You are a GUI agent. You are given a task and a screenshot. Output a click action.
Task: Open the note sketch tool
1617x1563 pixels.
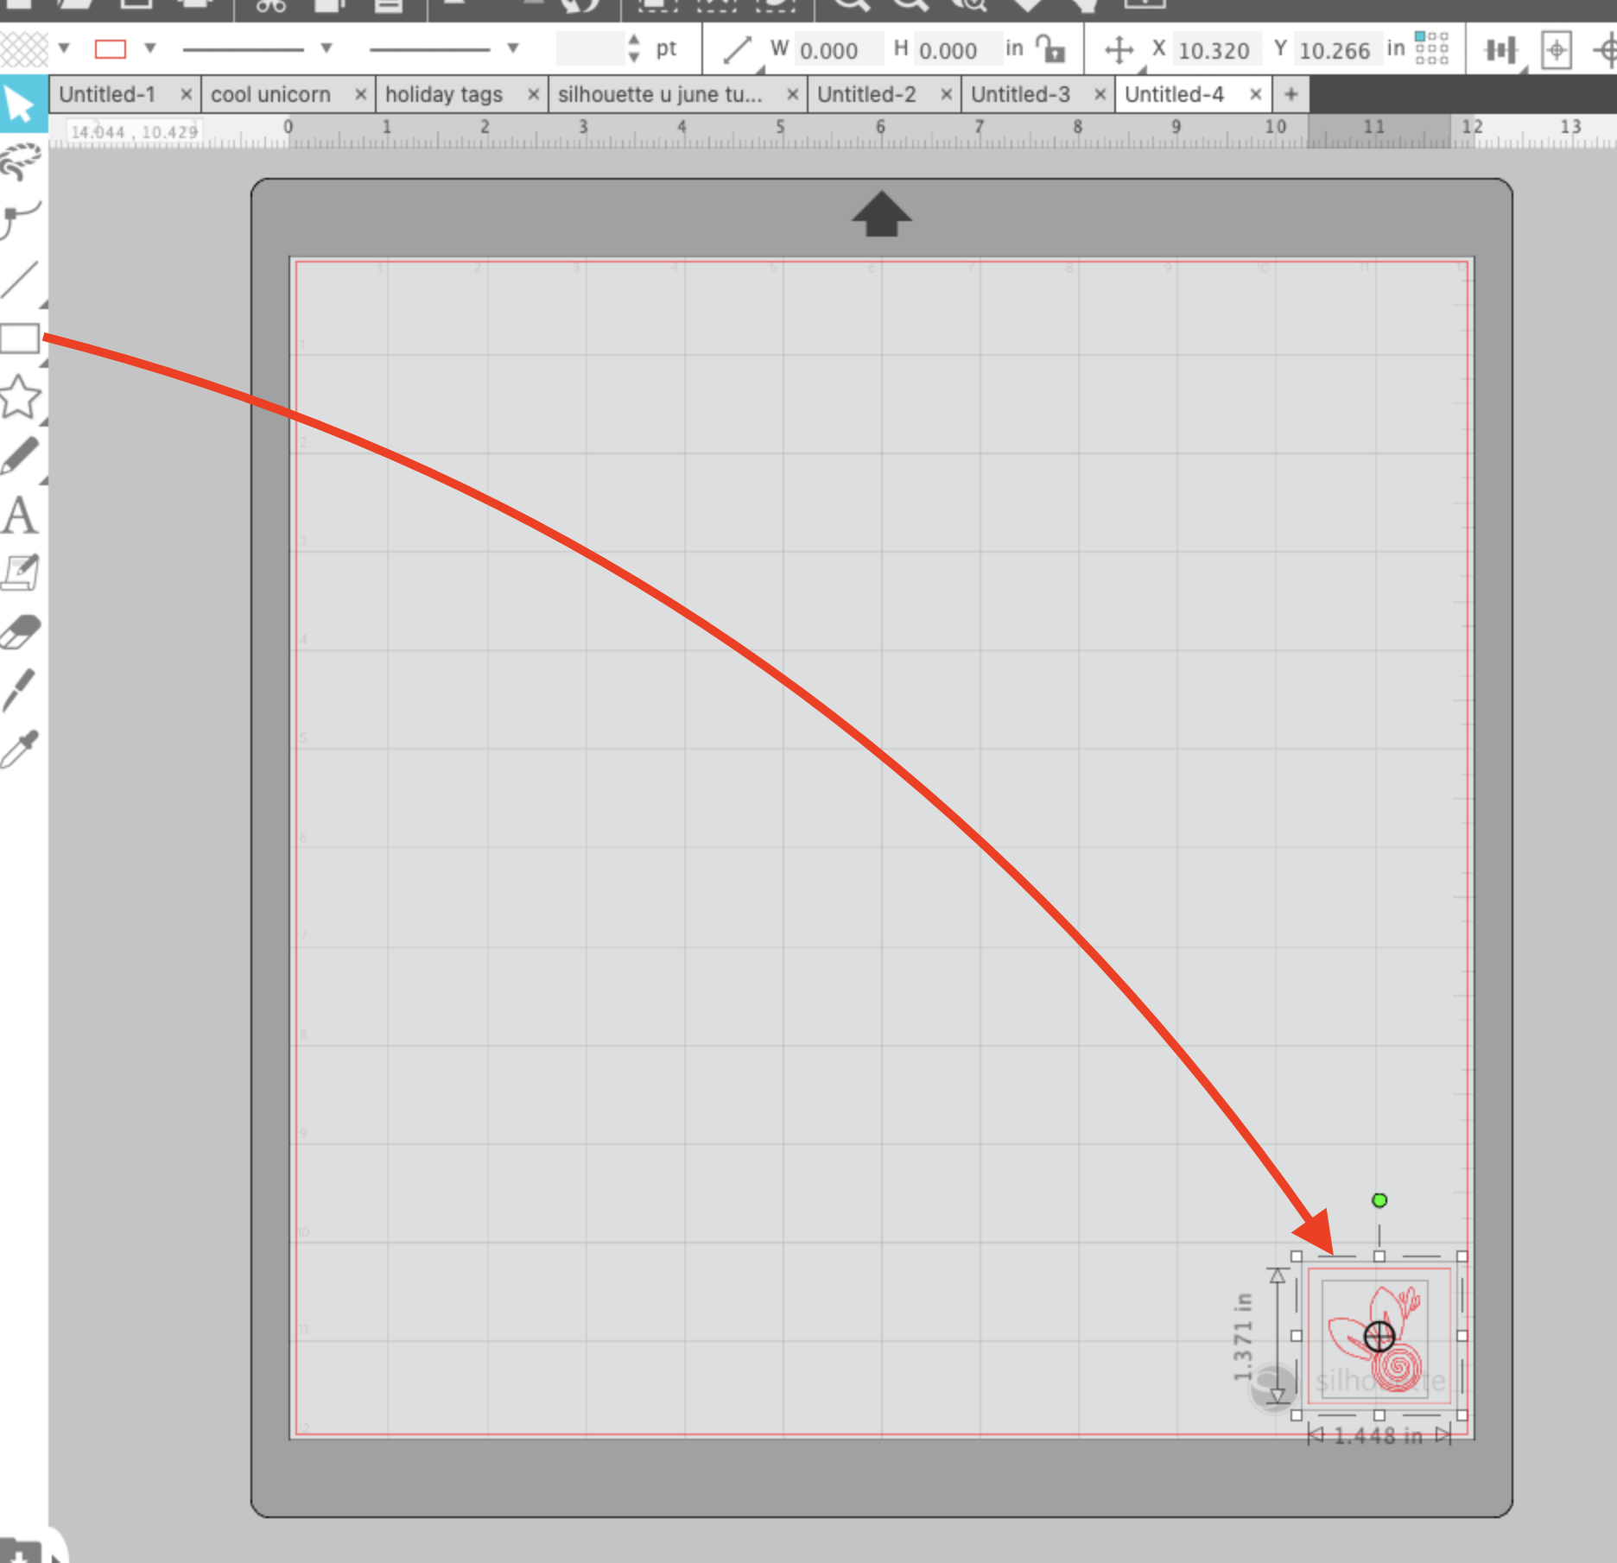(x=21, y=573)
